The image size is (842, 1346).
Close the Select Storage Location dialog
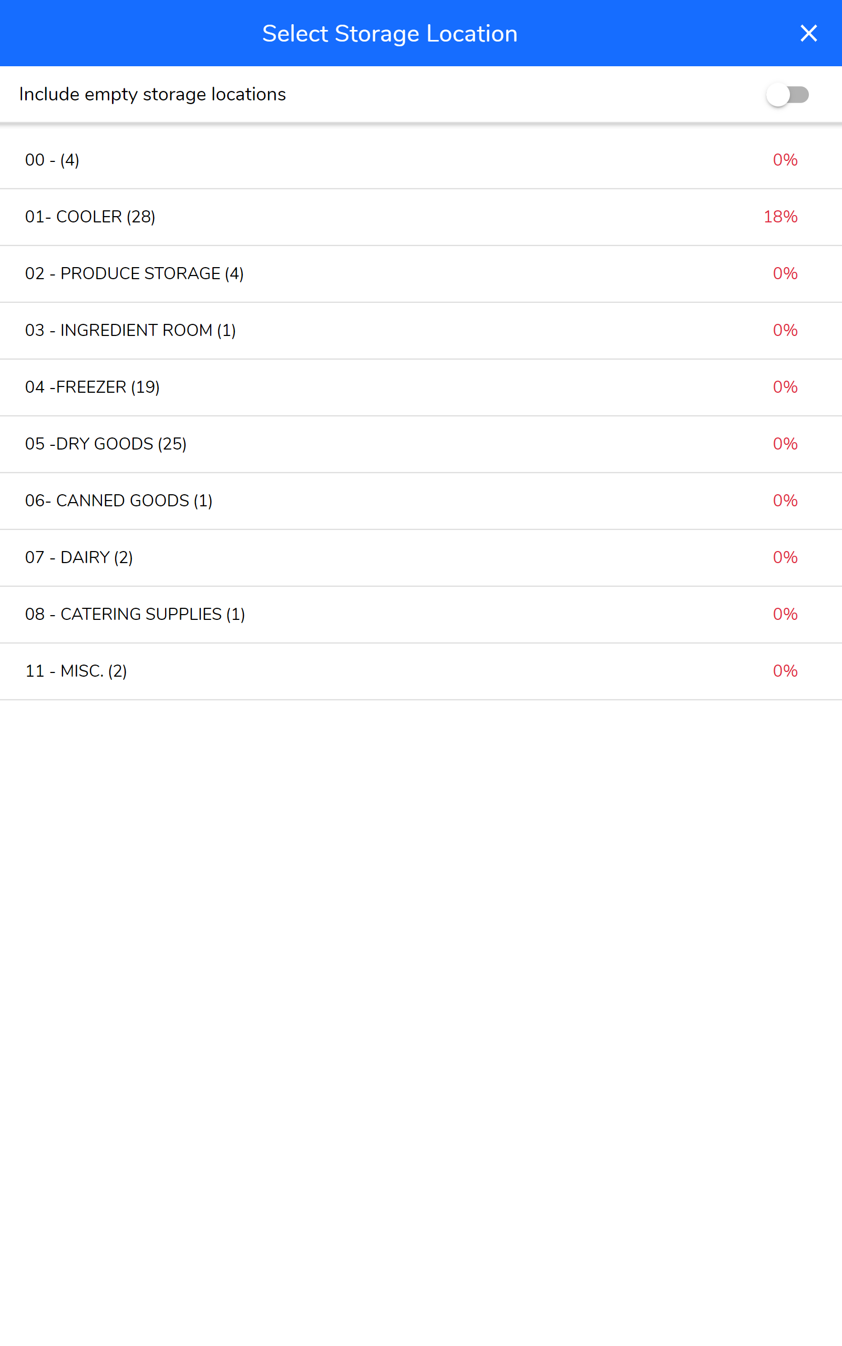point(808,34)
